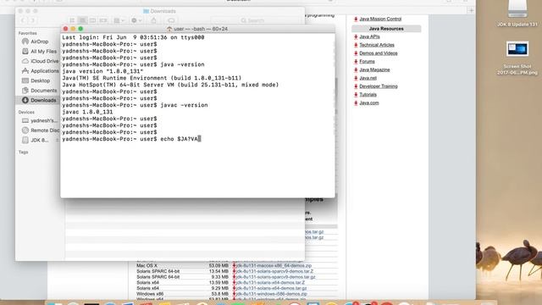Switch Finder to column view
The width and height of the screenshot is (542, 305).
(92, 20)
